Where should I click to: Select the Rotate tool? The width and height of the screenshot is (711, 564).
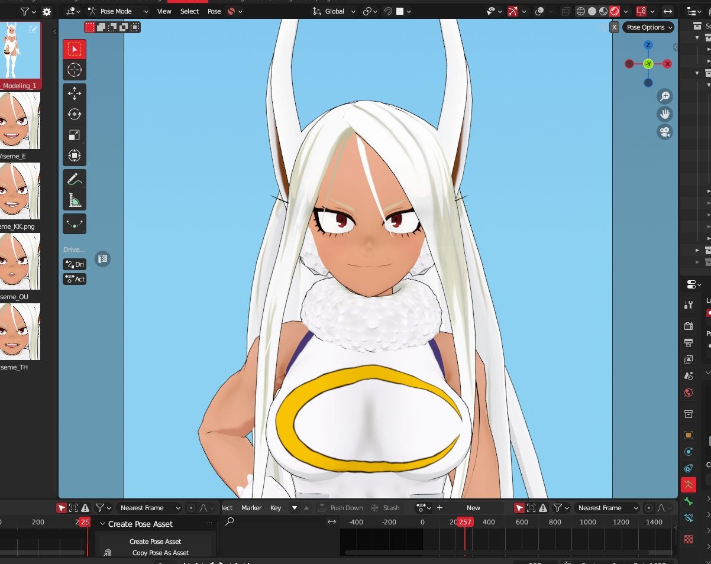(x=74, y=114)
